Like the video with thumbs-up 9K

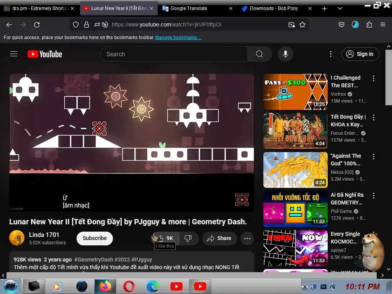(x=165, y=238)
